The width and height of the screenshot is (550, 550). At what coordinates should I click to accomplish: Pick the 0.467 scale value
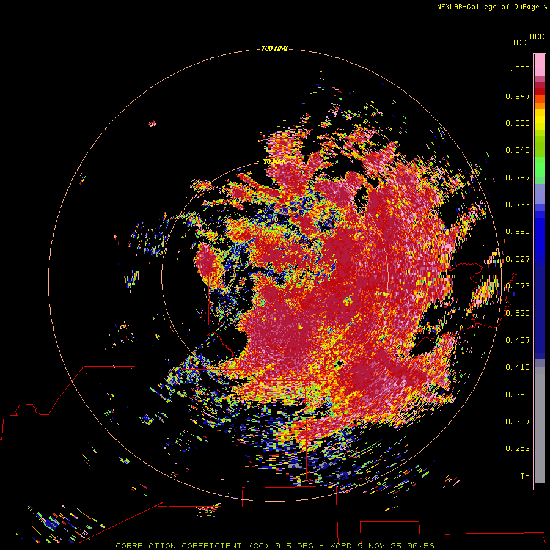[x=518, y=340]
